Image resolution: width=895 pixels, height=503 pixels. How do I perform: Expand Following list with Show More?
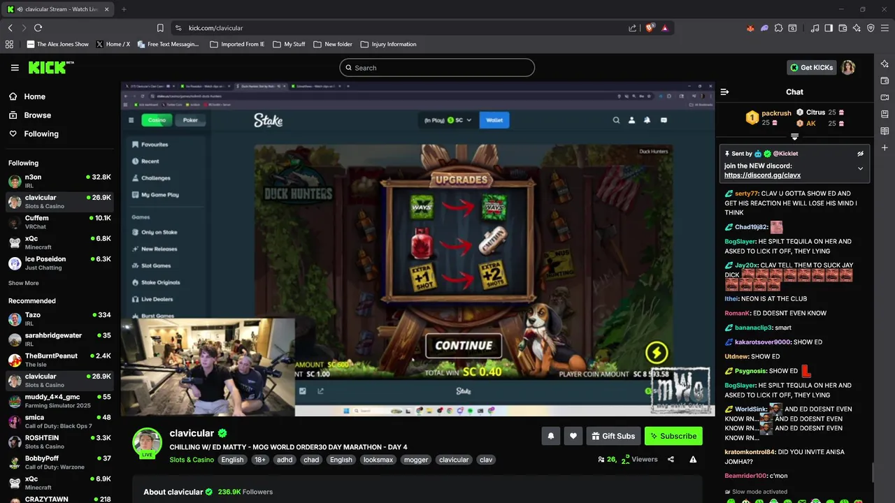(24, 283)
